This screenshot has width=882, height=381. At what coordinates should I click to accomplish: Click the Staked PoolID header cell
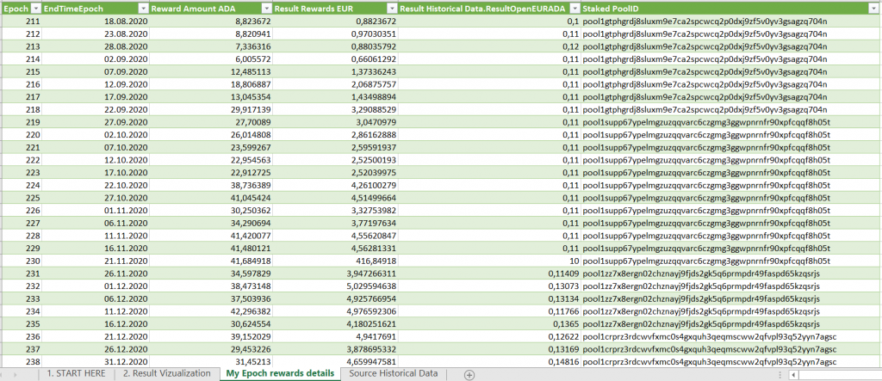pyautogui.click(x=731, y=9)
